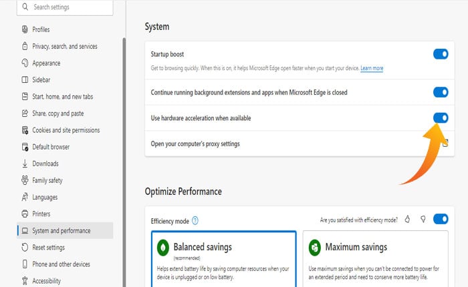Open Privacy, search, and services settings
The height and width of the screenshot is (287, 468).
pos(64,47)
